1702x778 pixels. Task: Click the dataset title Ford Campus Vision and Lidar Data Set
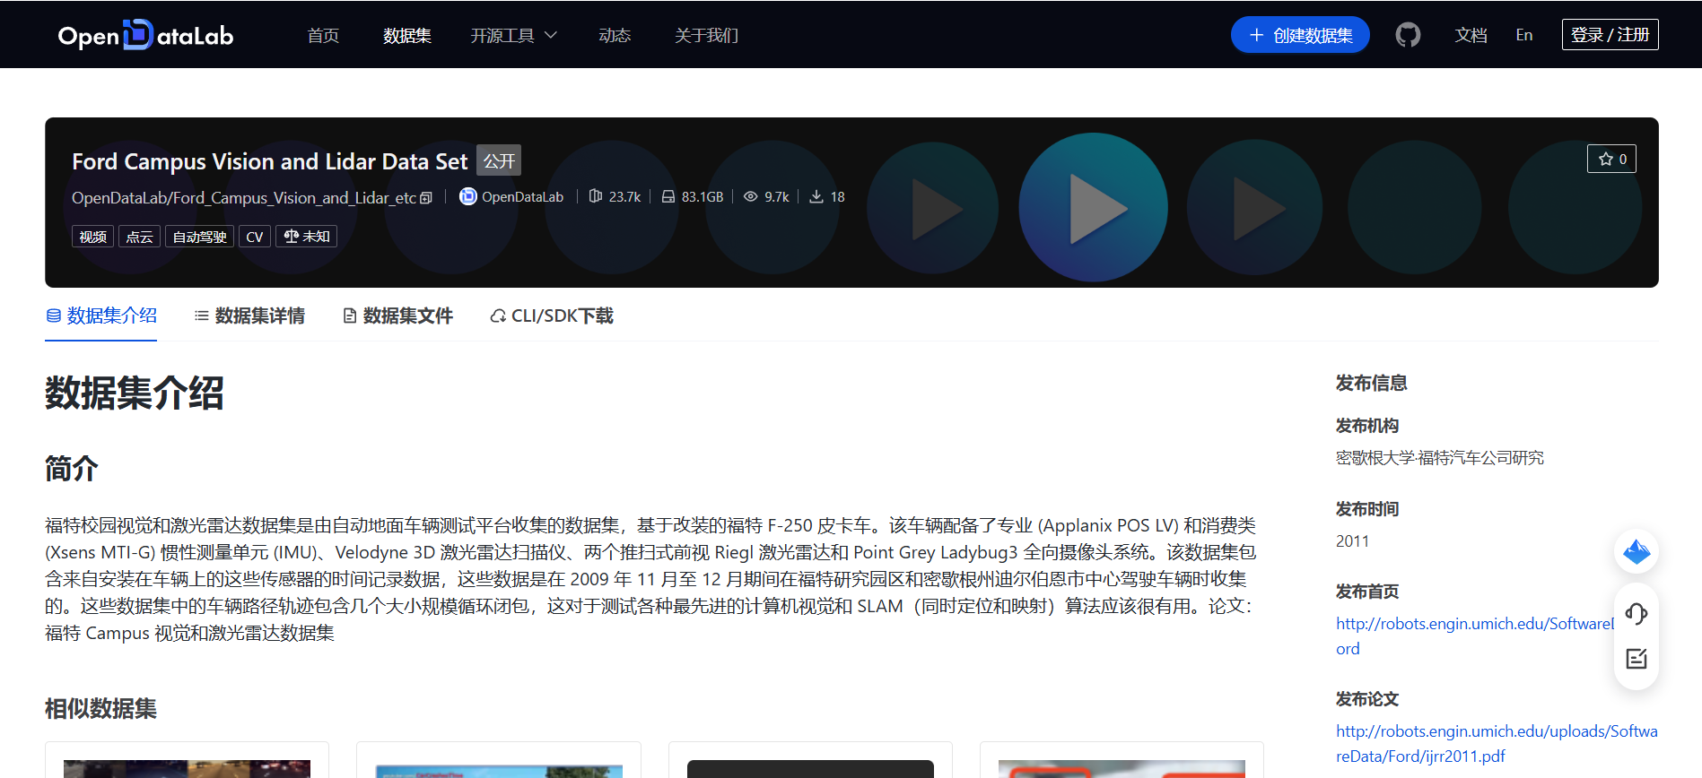click(x=270, y=161)
